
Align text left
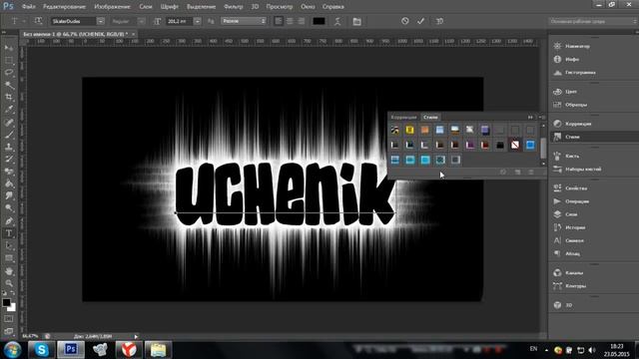pyautogui.click(x=279, y=21)
